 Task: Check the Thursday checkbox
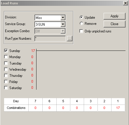[6, 75]
